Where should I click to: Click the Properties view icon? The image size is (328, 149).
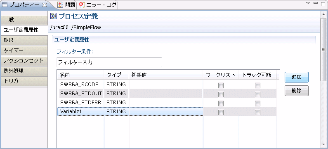[5, 5]
